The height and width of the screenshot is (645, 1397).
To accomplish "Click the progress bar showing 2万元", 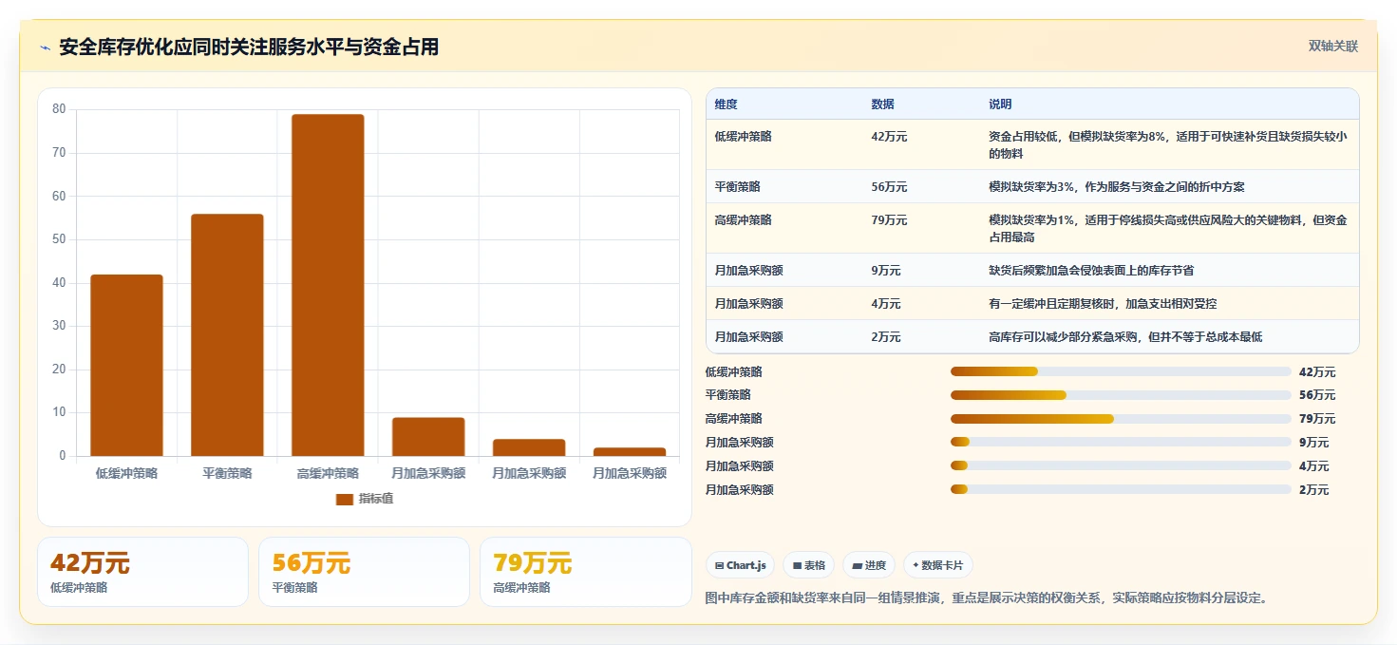I will (x=1121, y=489).
